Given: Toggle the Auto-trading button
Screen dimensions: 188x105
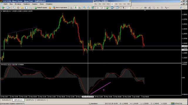Looking at the screenshot, I should click(x=60, y=8).
